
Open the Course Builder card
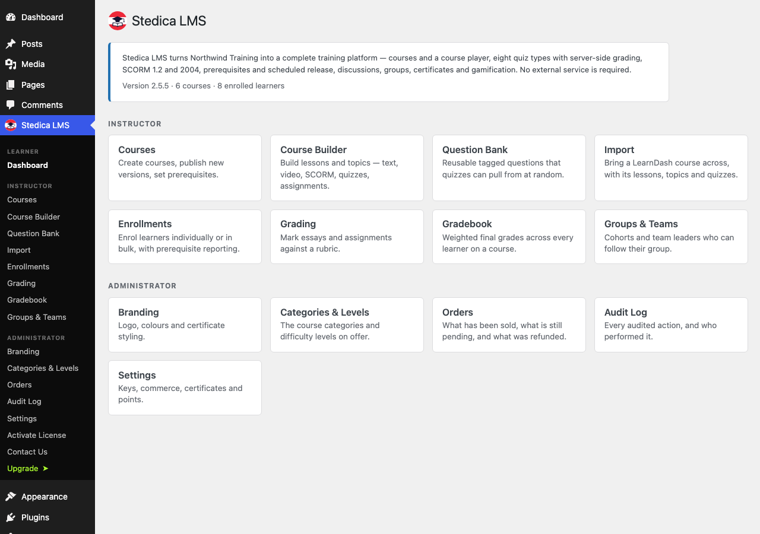tap(347, 168)
